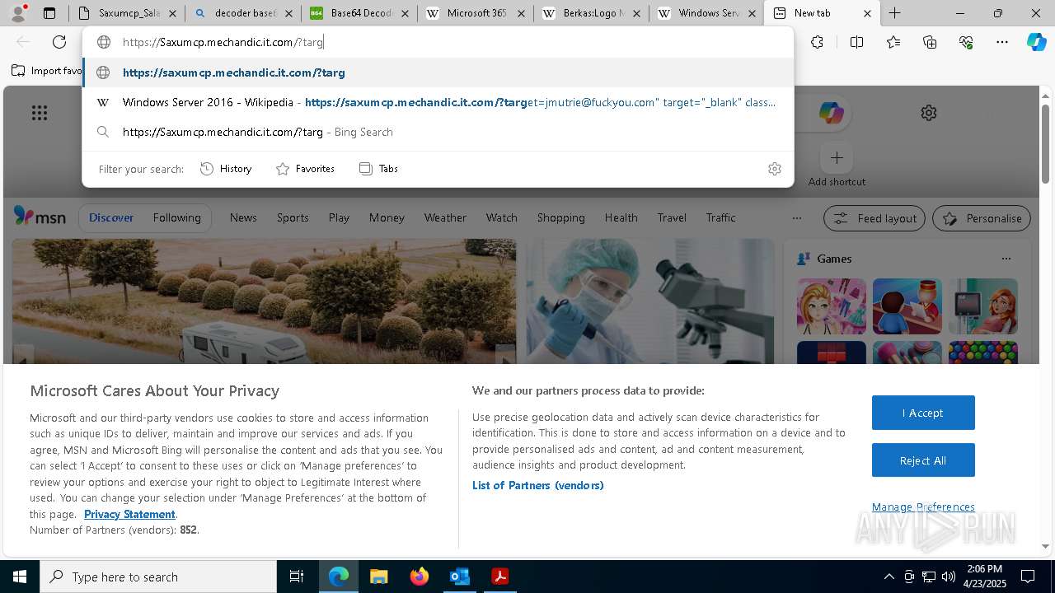
Task: Open the browser profile icon
Action: (x=18, y=13)
